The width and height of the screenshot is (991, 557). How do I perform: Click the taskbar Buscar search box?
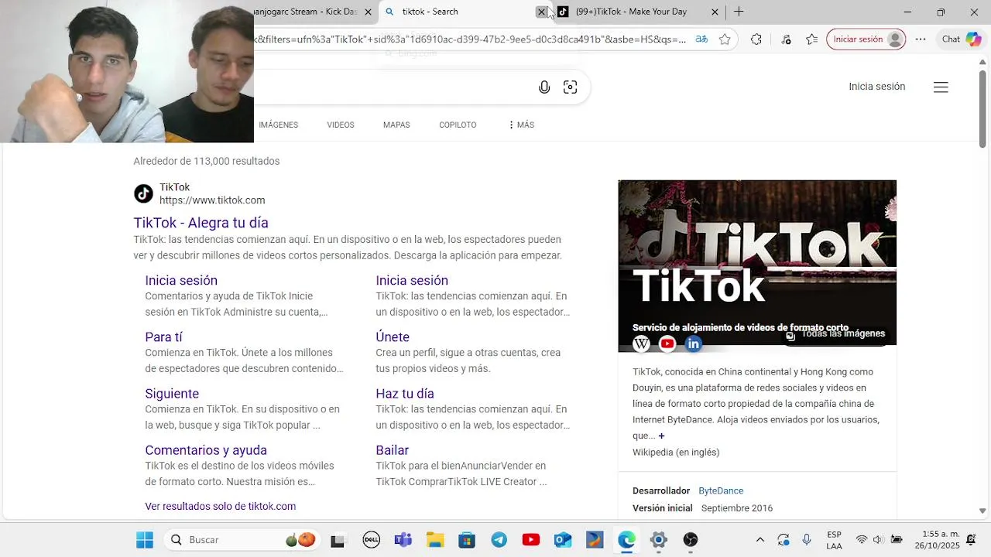click(240, 540)
